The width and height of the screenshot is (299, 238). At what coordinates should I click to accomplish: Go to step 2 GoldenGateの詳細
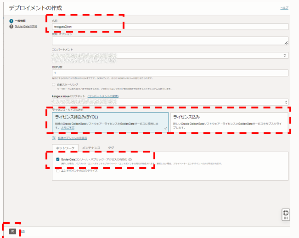point(26,26)
